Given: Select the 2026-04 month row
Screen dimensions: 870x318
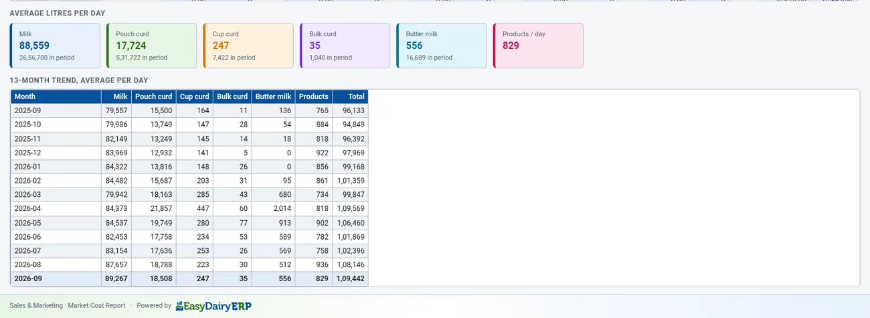Looking at the screenshot, I should tap(189, 209).
